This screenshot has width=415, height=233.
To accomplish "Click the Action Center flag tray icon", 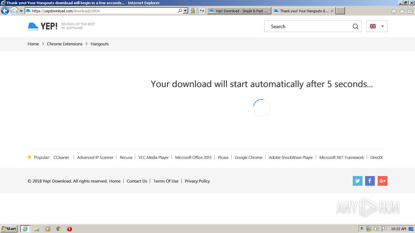I will click(x=384, y=229).
